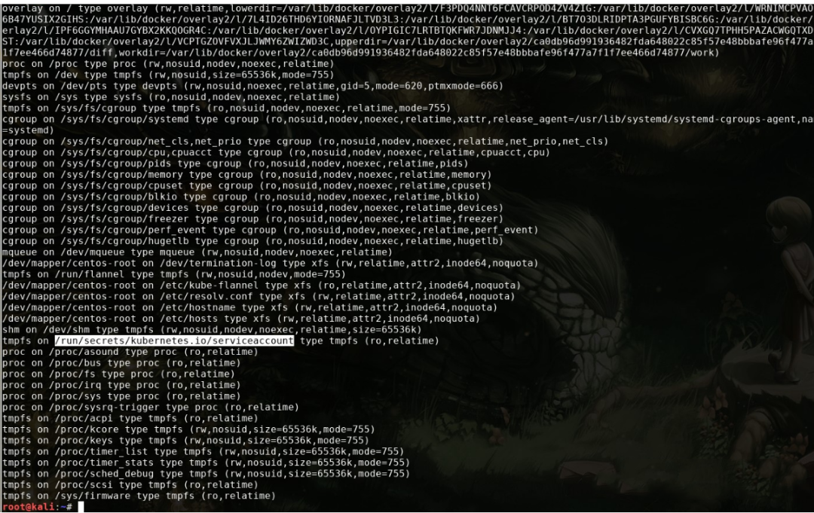Click the /sys/firmware tmpfs line
The height and width of the screenshot is (513, 814).
[139, 496]
